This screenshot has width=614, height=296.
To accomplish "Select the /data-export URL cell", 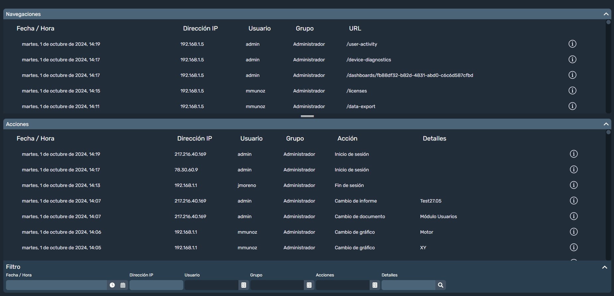I will pyautogui.click(x=361, y=106).
